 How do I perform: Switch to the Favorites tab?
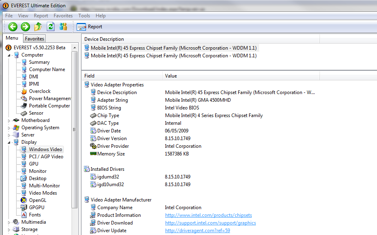coord(34,38)
